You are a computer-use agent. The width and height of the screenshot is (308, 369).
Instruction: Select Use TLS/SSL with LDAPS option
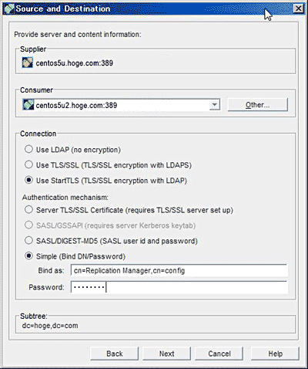[28, 164]
